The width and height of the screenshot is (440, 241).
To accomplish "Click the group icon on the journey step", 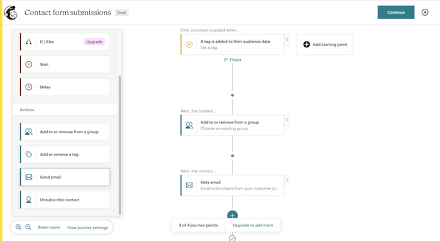I will click(x=189, y=125).
